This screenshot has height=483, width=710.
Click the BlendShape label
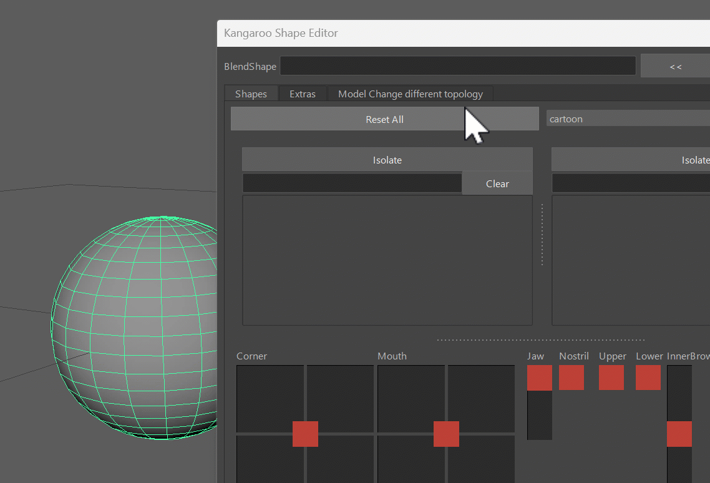point(250,67)
